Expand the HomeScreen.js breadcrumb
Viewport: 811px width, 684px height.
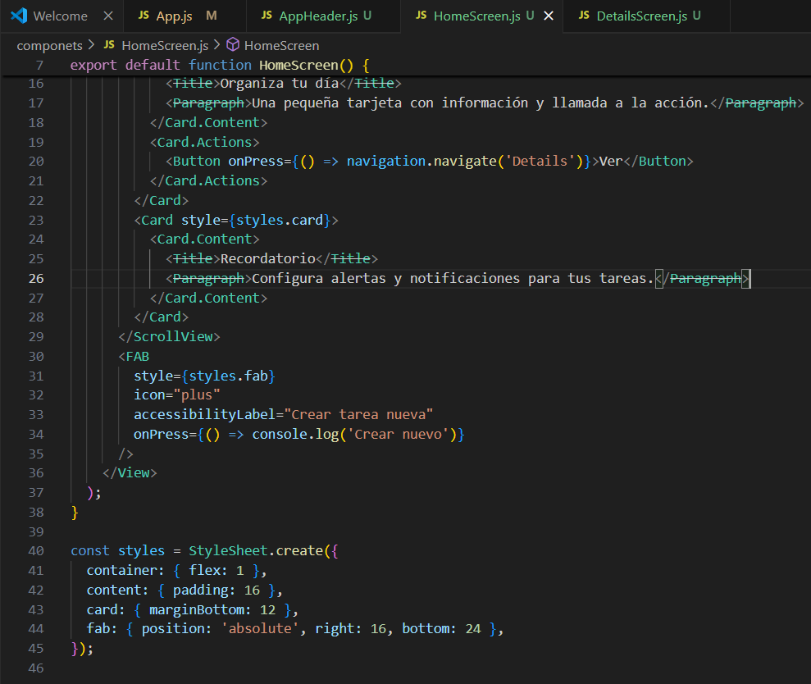[x=165, y=46]
